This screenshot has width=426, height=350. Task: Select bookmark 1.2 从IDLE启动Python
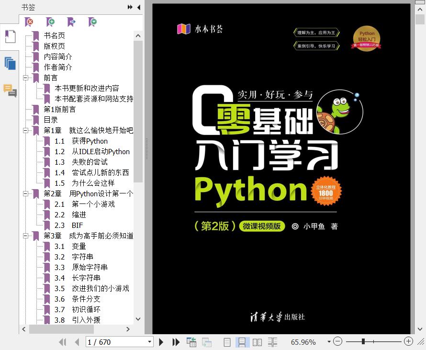(x=92, y=152)
